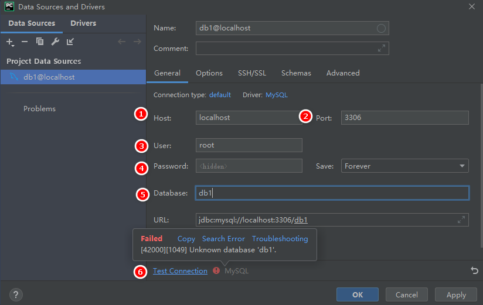Open the SSH/SSL tab

251,73
